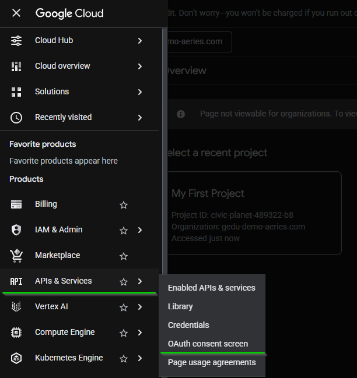This screenshot has width=357, height=378.
Task: Click the organization selector ending in aeries.com
Action: point(200,42)
